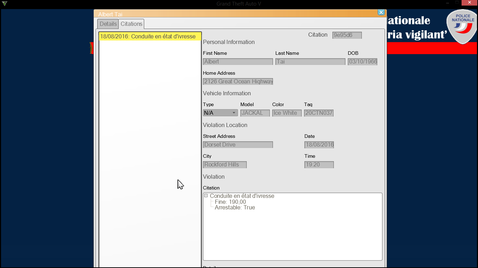Image resolution: width=478 pixels, height=268 pixels.
Task: Open the Citations tab
Action: tap(132, 24)
